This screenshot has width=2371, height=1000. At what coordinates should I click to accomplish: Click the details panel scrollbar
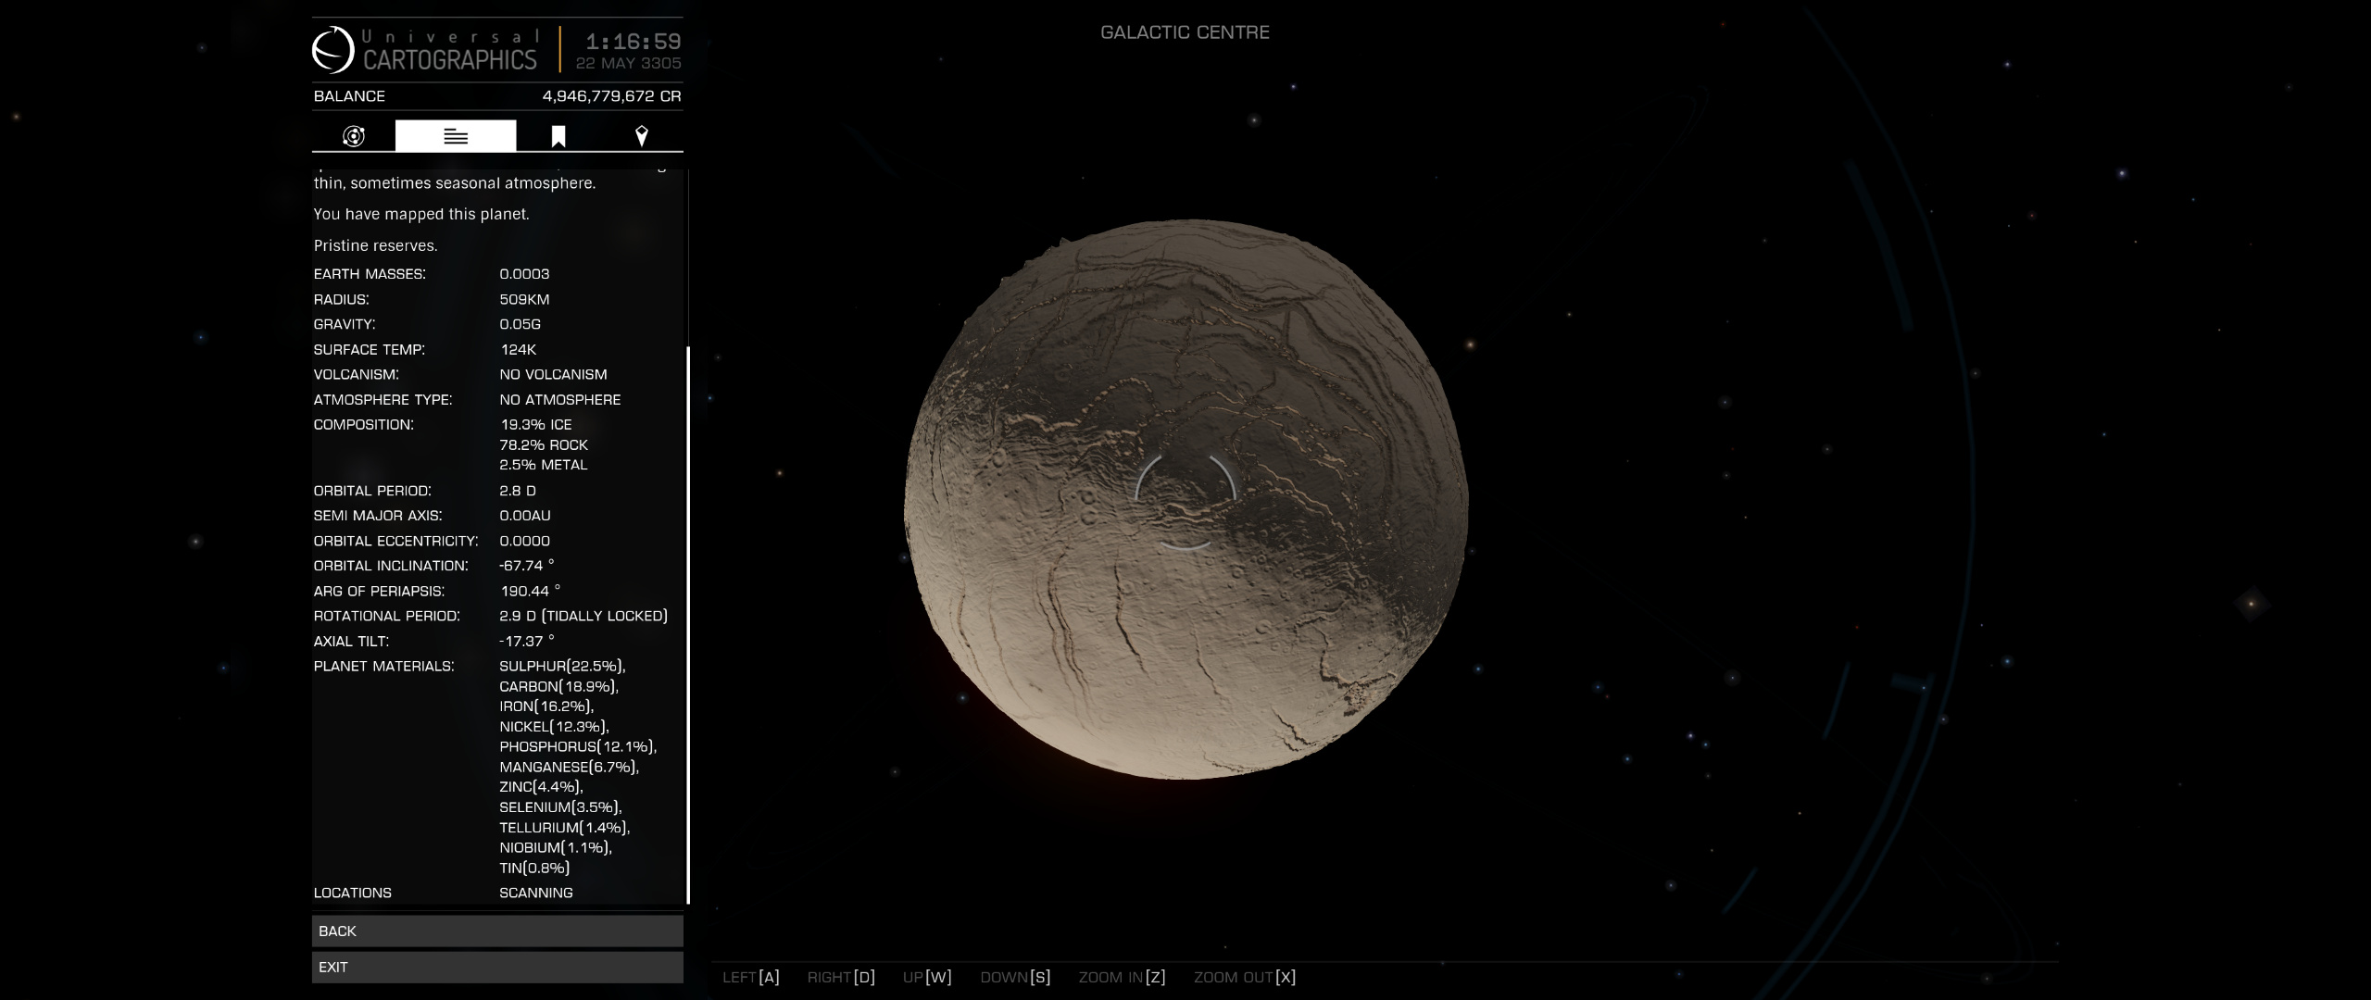click(x=688, y=625)
